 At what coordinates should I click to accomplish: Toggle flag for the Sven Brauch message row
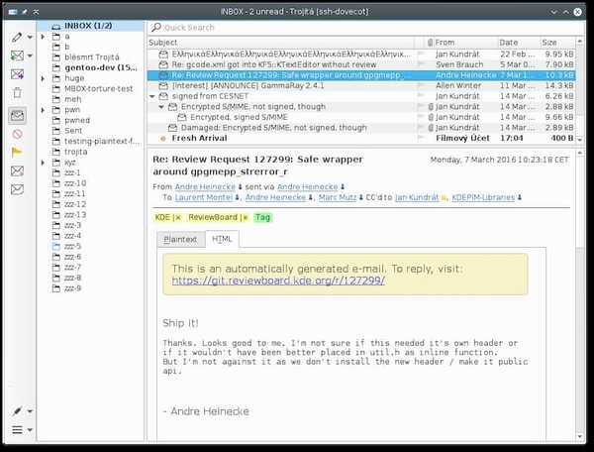421,64
